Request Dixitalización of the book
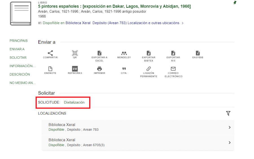Image resolution: width=254 pixels, height=159 pixels. 74,102
